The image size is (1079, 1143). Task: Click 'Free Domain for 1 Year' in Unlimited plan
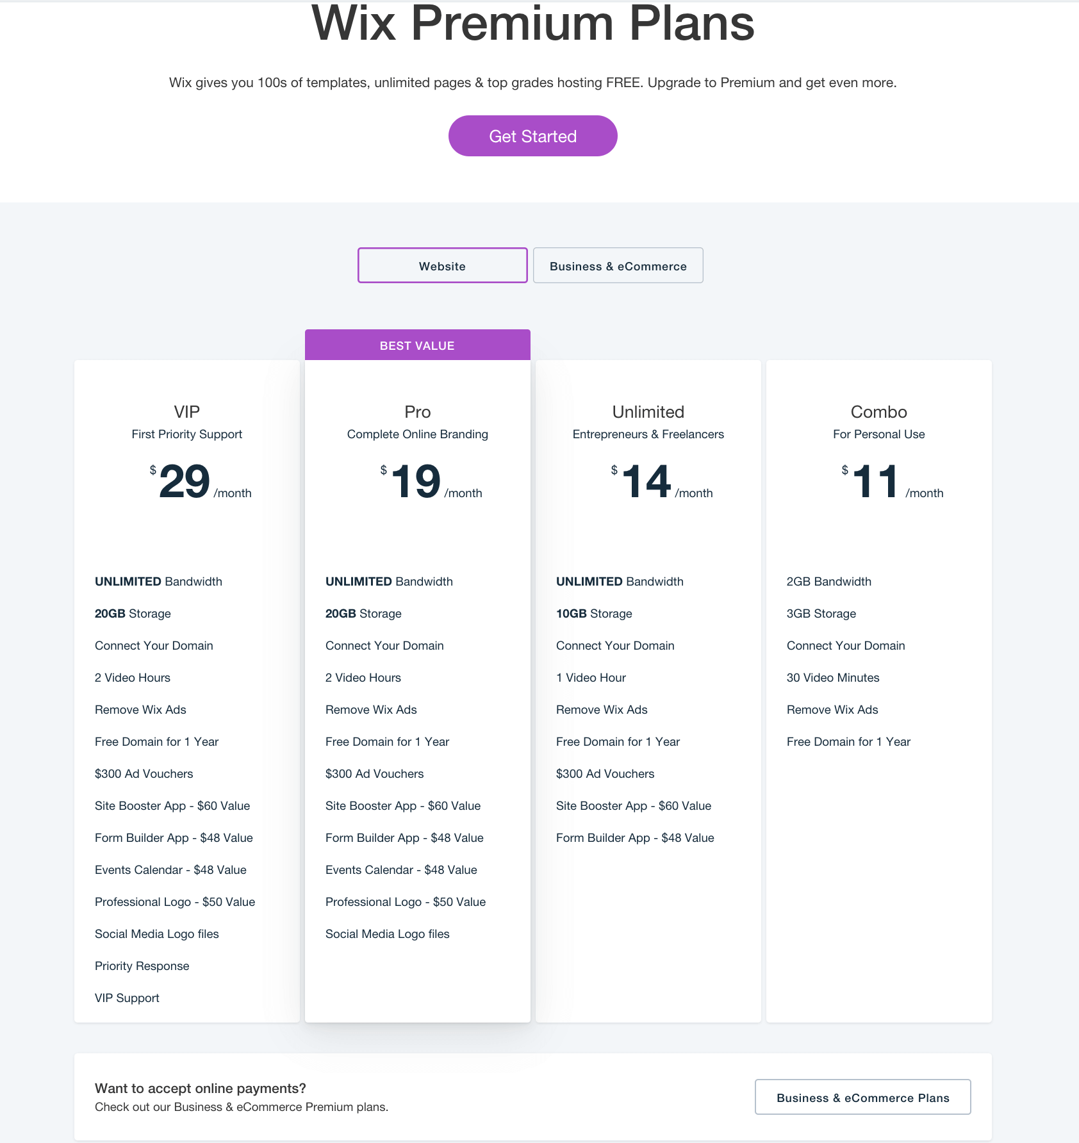618,741
